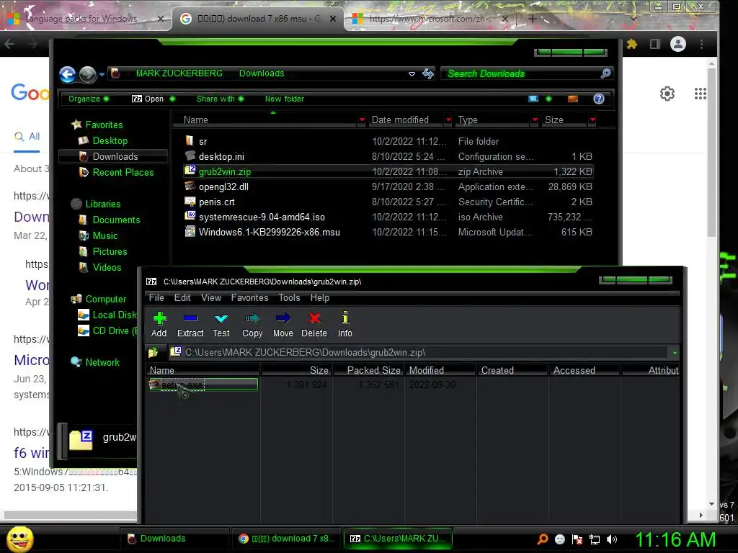
Task: Select Windows6.1-KB2999226-x86.msu file
Action: coord(270,232)
